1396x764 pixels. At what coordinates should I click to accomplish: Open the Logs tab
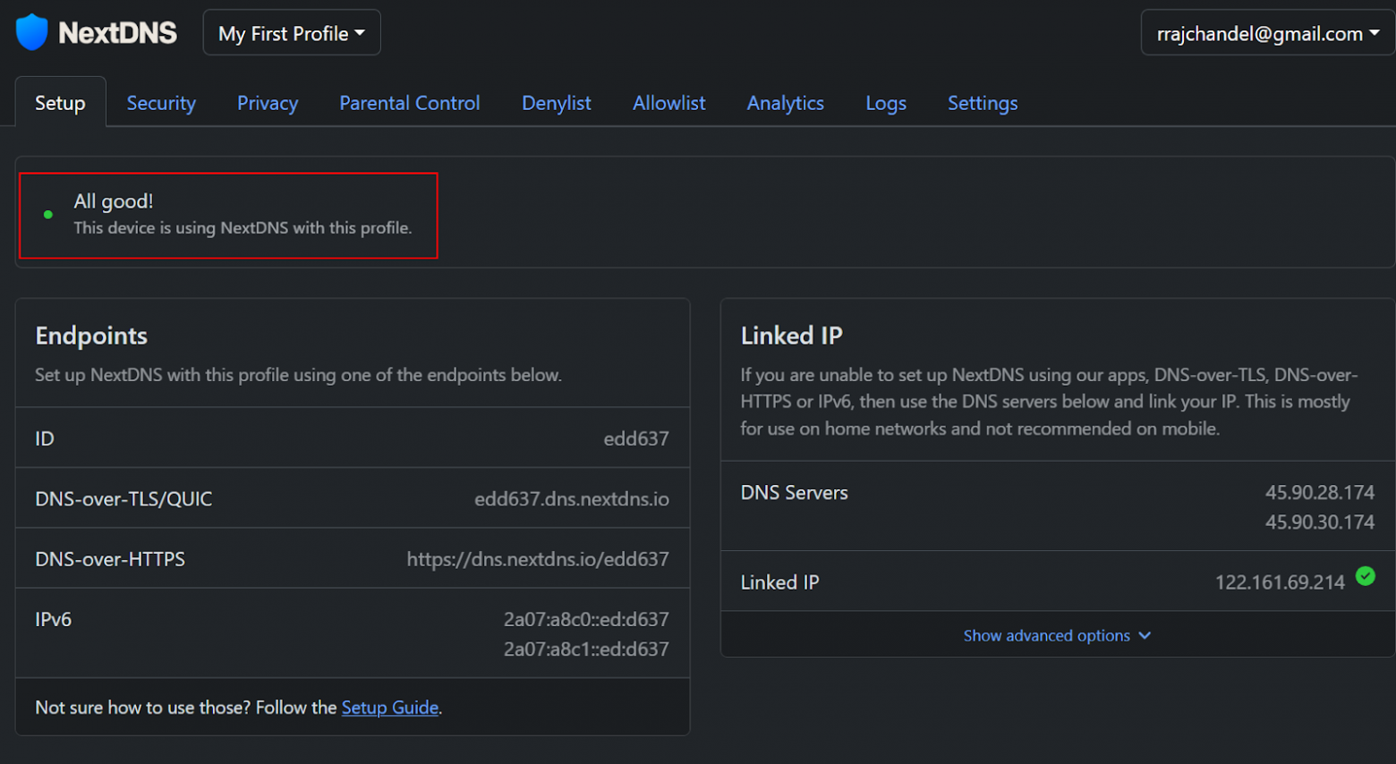point(885,103)
